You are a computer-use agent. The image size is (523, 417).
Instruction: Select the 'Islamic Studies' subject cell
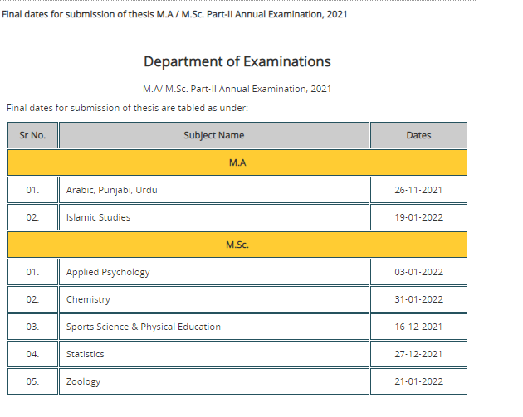click(214, 217)
